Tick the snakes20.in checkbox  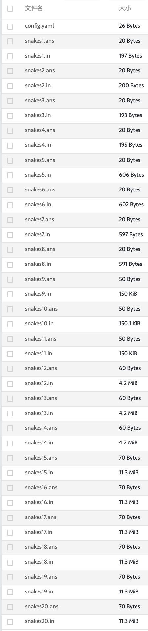click(x=10, y=622)
